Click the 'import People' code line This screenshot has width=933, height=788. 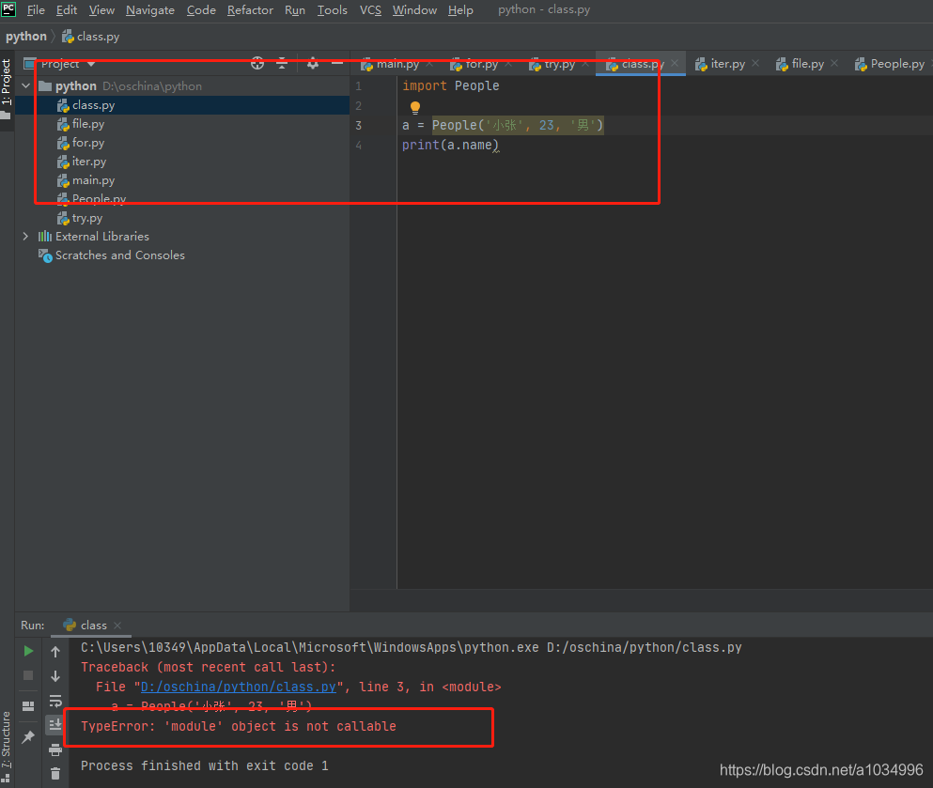(450, 86)
